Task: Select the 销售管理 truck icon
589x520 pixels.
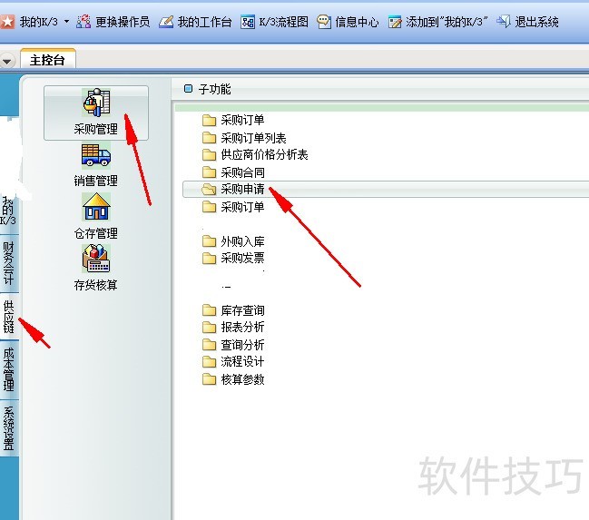Action: coord(95,156)
